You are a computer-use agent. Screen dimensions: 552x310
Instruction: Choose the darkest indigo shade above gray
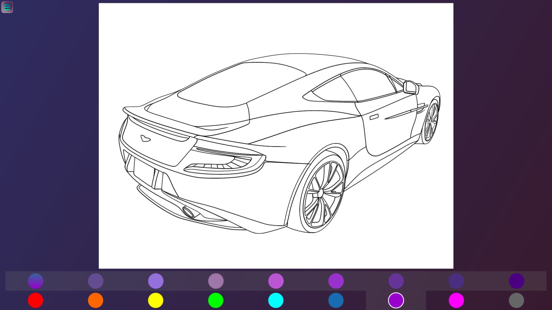(x=516, y=281)
